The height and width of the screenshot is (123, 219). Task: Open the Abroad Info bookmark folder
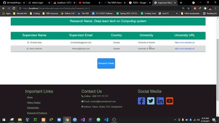(x=20, y=13)
